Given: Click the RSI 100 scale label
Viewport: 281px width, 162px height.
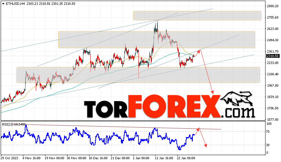Looking at the screenshot, I should (x=269, y=124).
